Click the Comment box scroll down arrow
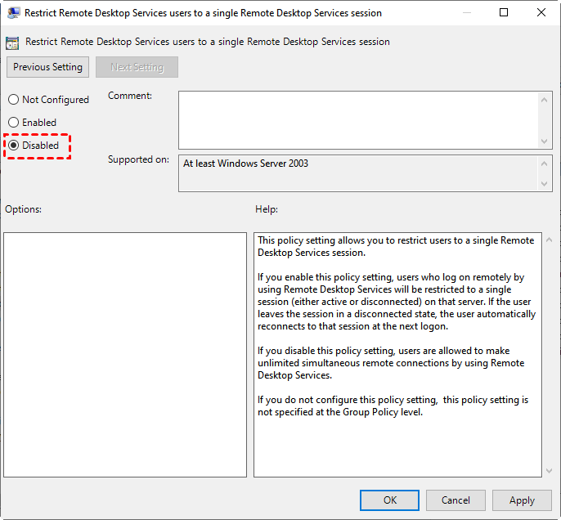Image resolution: width=561 pixels, height=520 pixels. point(544,141)
